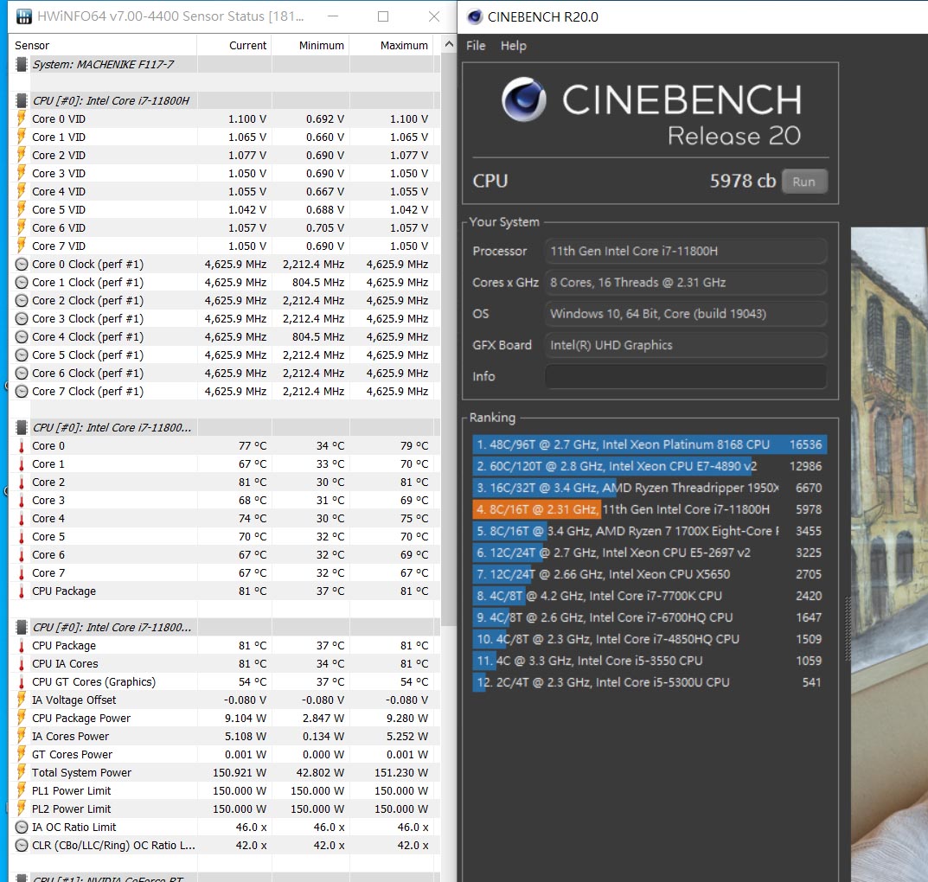Select Xeon CPU E5-2697 v2 ranking row
Screen dimensions: 928x882
pos(650,553)
